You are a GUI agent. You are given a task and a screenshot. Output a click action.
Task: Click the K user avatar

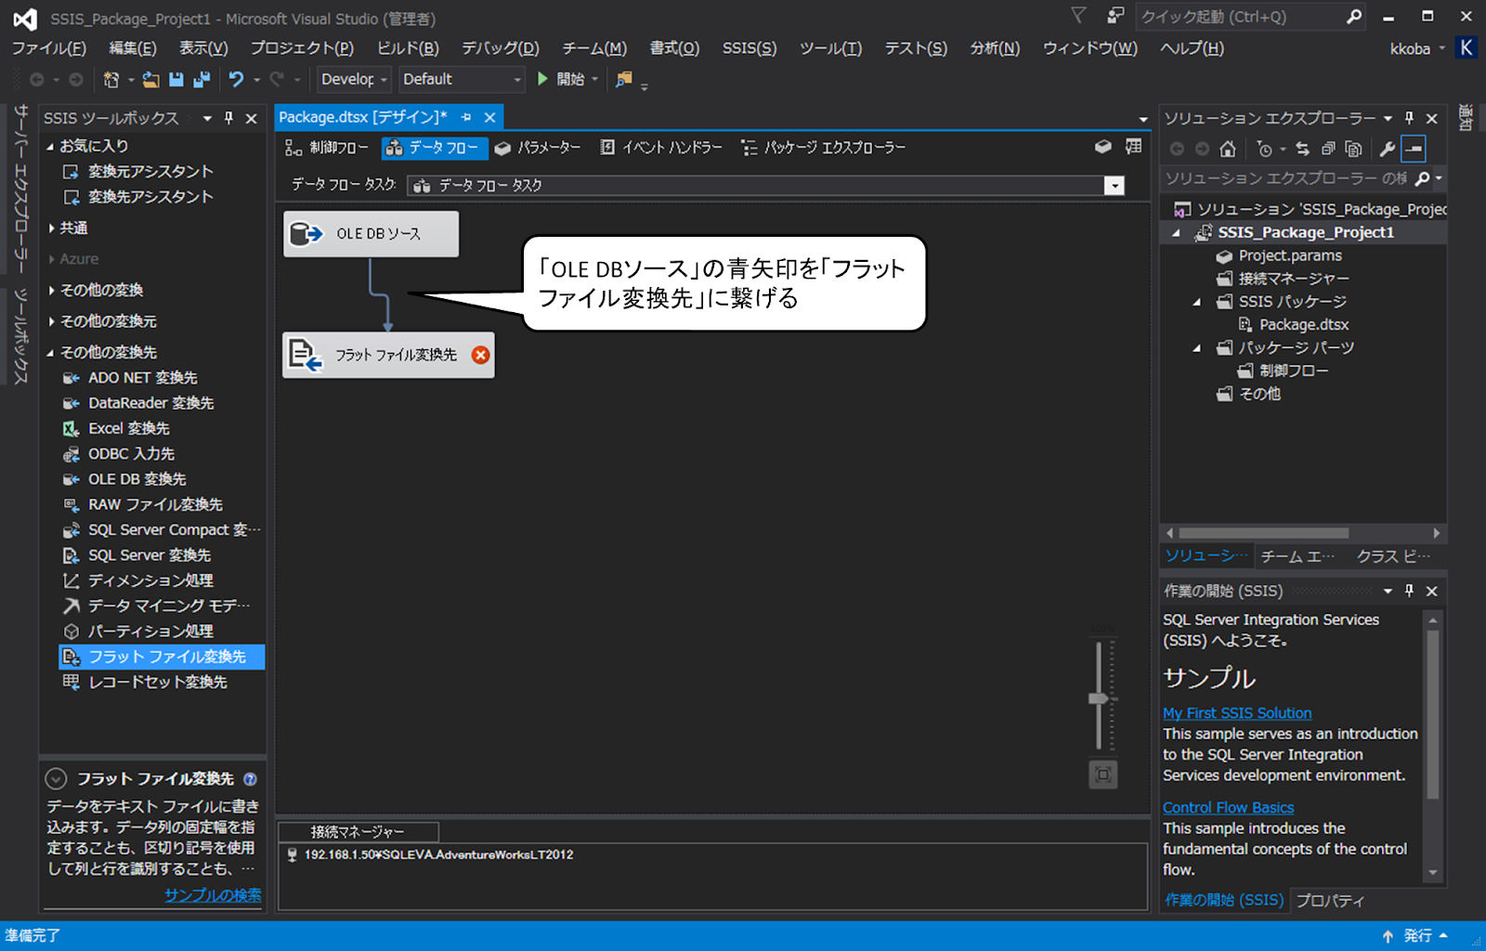[x=1466, y=48]
